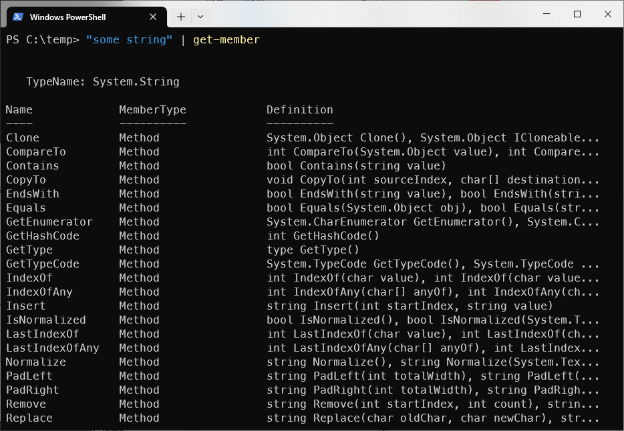Click the LastIndexOf method name

click(x=43, y=334)
